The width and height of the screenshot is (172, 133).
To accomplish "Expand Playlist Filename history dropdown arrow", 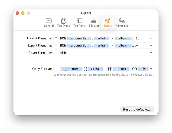I will [x=56, y=38].
